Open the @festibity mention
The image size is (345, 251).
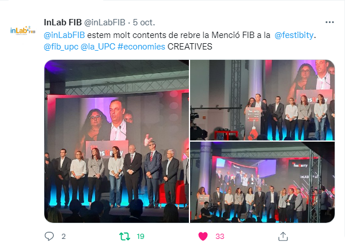(x=294, y=35)
